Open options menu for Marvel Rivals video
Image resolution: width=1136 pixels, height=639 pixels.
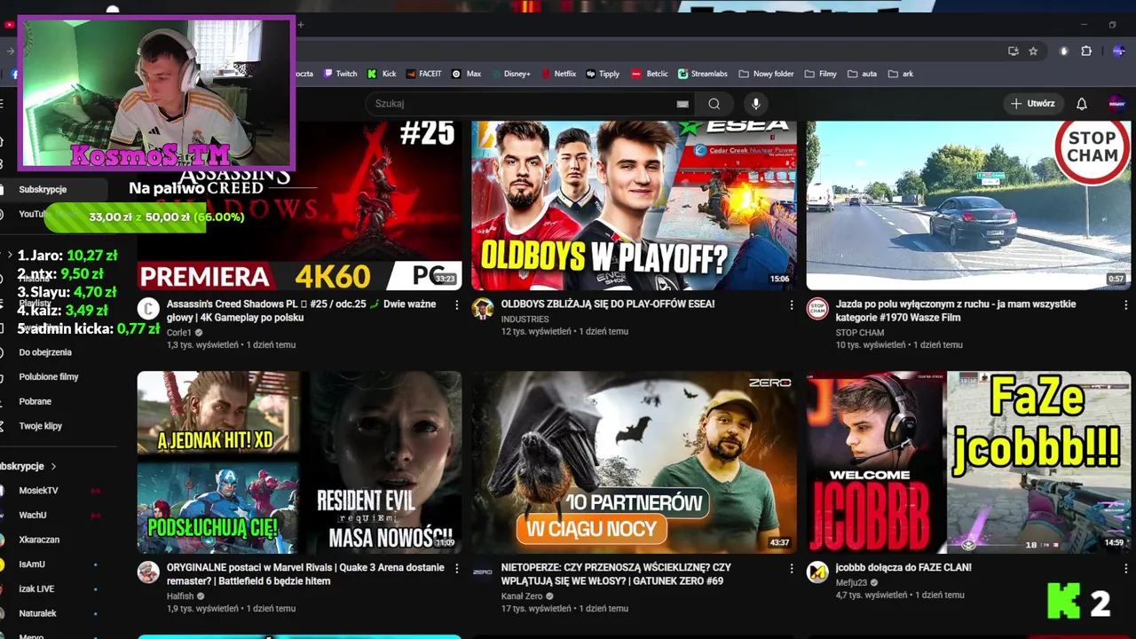point(456,568)
